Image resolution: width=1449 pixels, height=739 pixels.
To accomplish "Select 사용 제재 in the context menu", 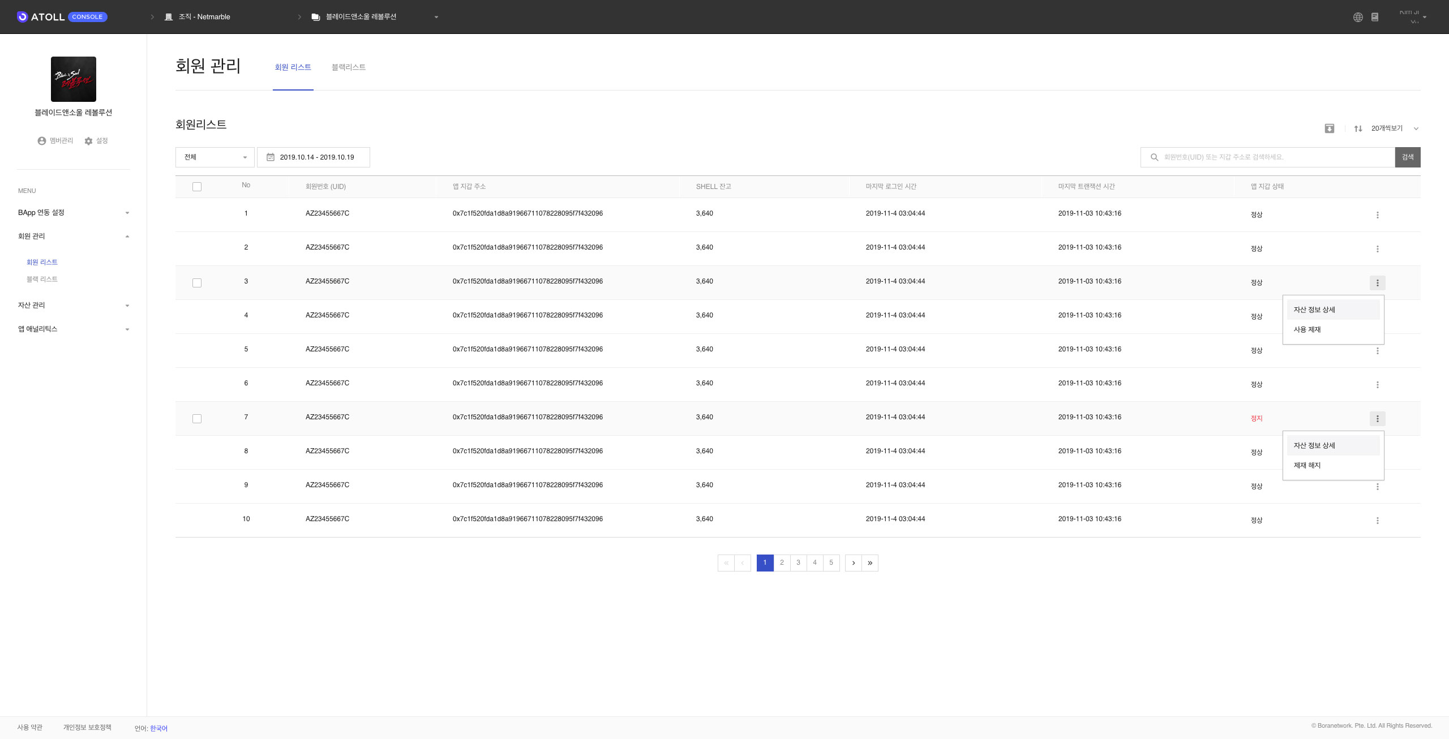I will pos(1307,329).
